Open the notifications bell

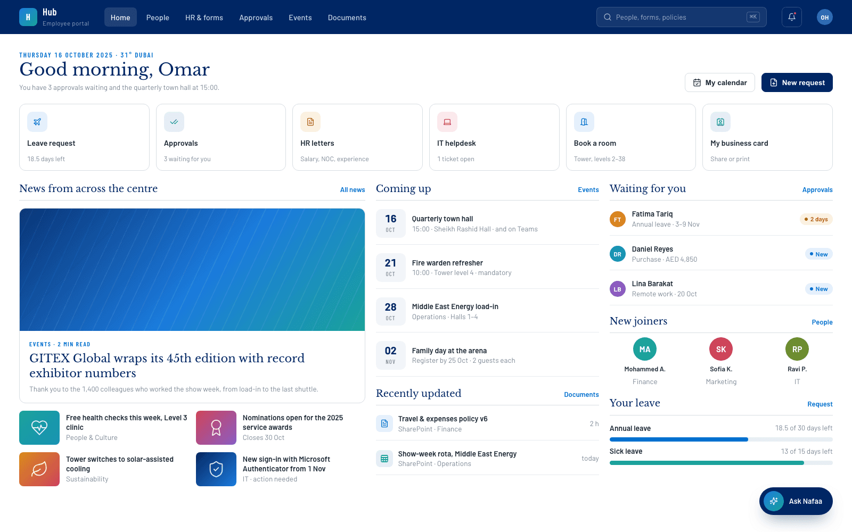point(792,17)
